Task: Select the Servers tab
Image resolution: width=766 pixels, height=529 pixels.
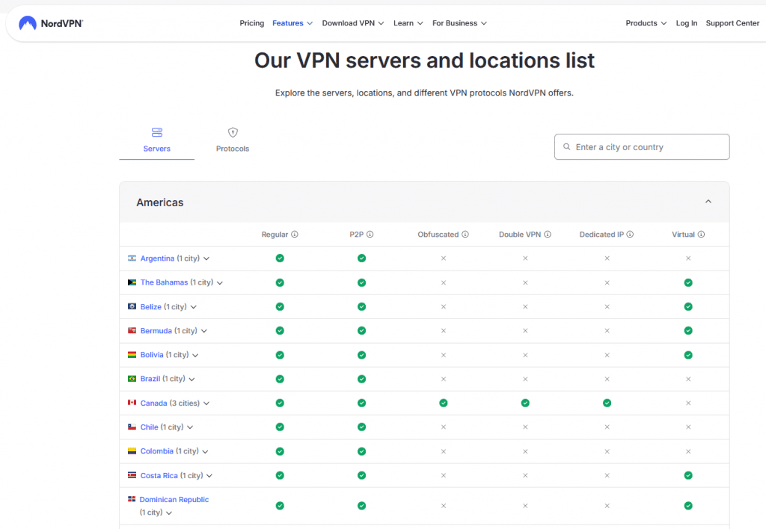Action: (x=156, y=140)
